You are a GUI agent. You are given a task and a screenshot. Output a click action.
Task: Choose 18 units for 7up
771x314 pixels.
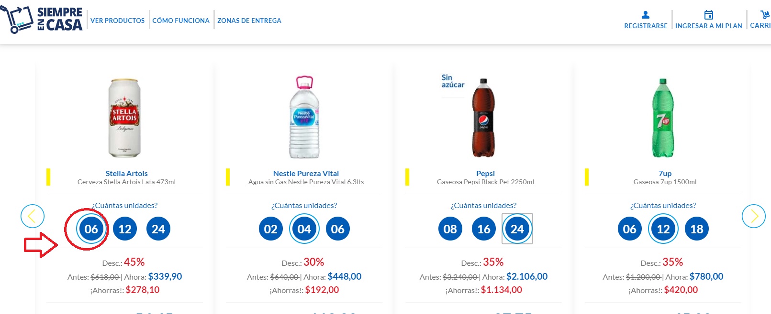pyautogui.click(x=696, y=229)
